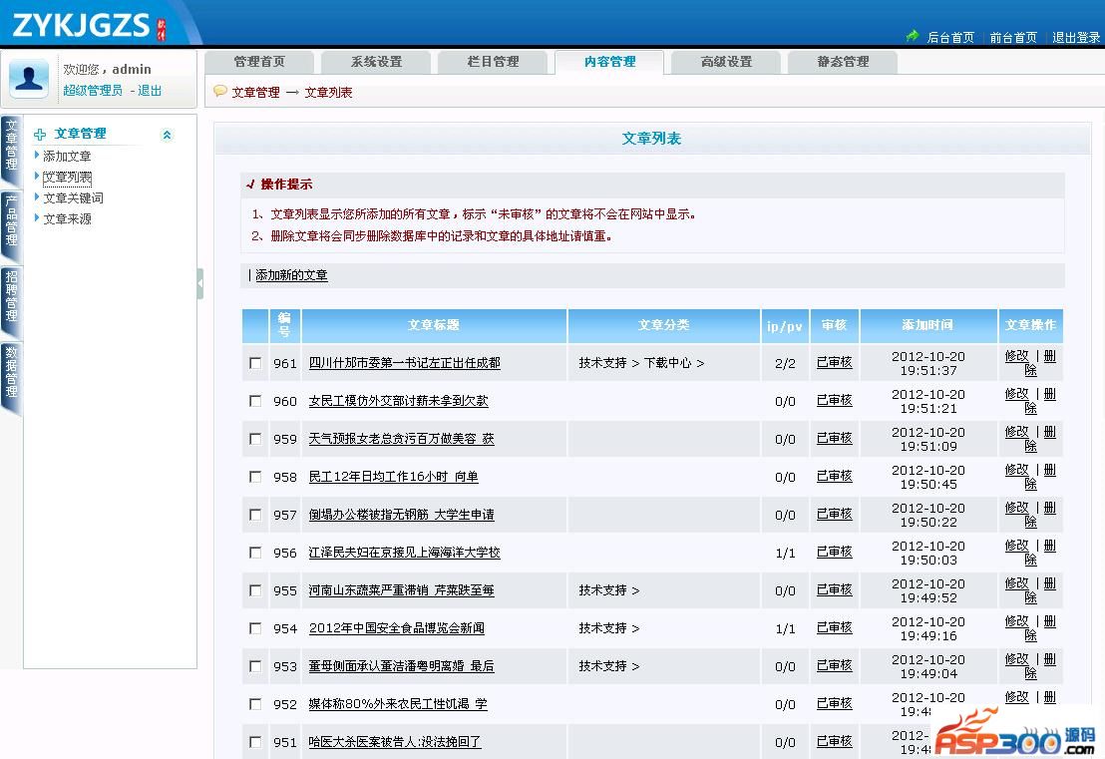This screenshot has height=759, width=1105.
Task: Open the 静态管理 tab
Action: click(x=843, y=62)
